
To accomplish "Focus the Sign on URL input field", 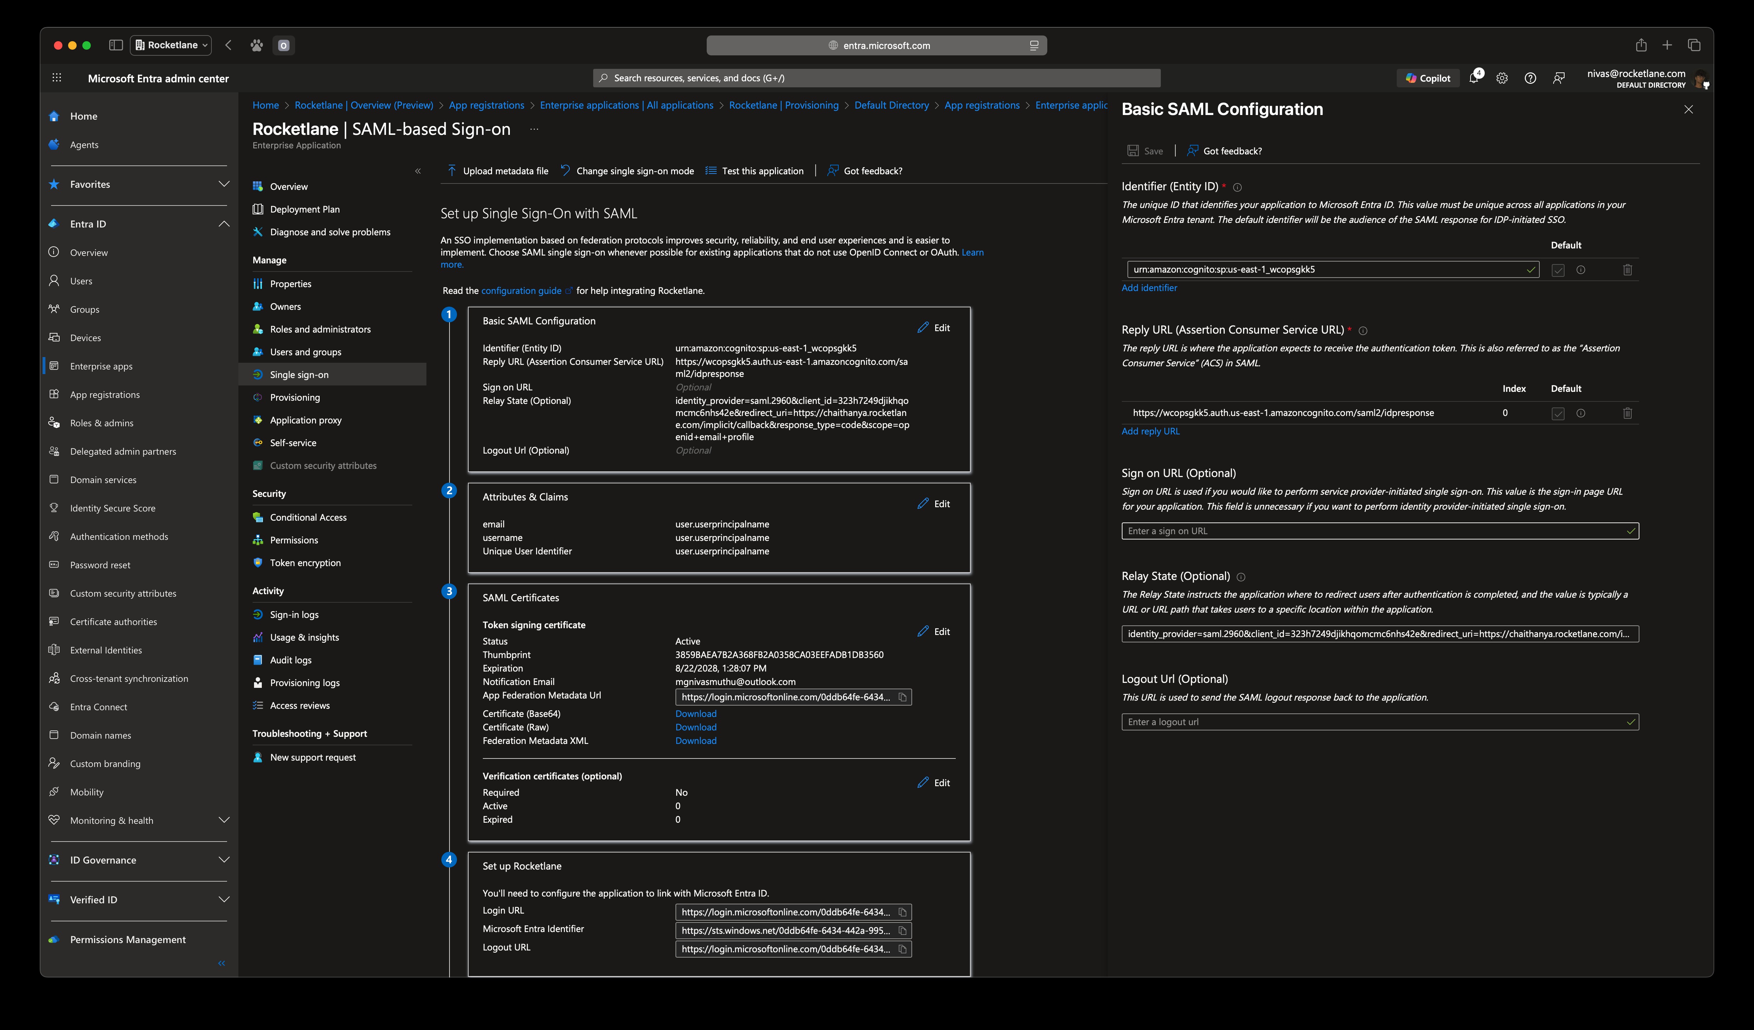I will 1379,531.
